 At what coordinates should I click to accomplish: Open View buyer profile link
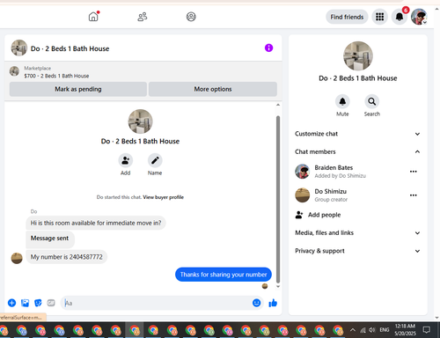[163, 197]
